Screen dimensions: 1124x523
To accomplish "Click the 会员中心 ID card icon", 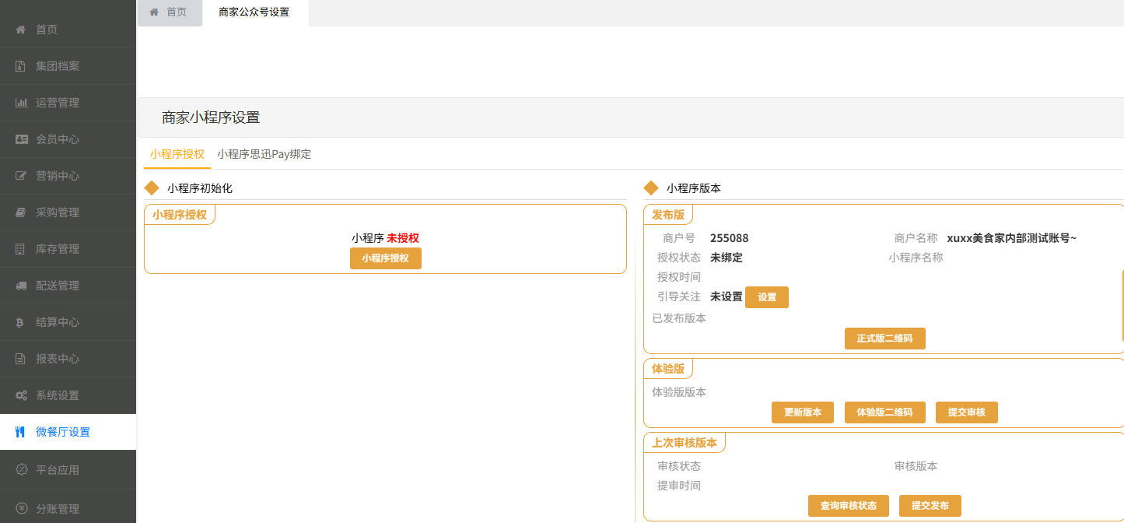I will pyautogui.click(x=21, y=139).
